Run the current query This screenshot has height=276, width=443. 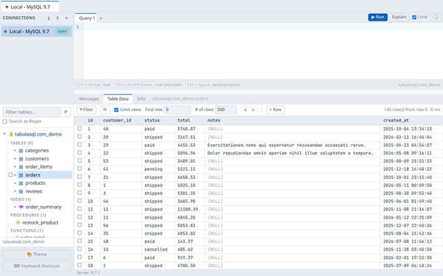coord(378,17)
